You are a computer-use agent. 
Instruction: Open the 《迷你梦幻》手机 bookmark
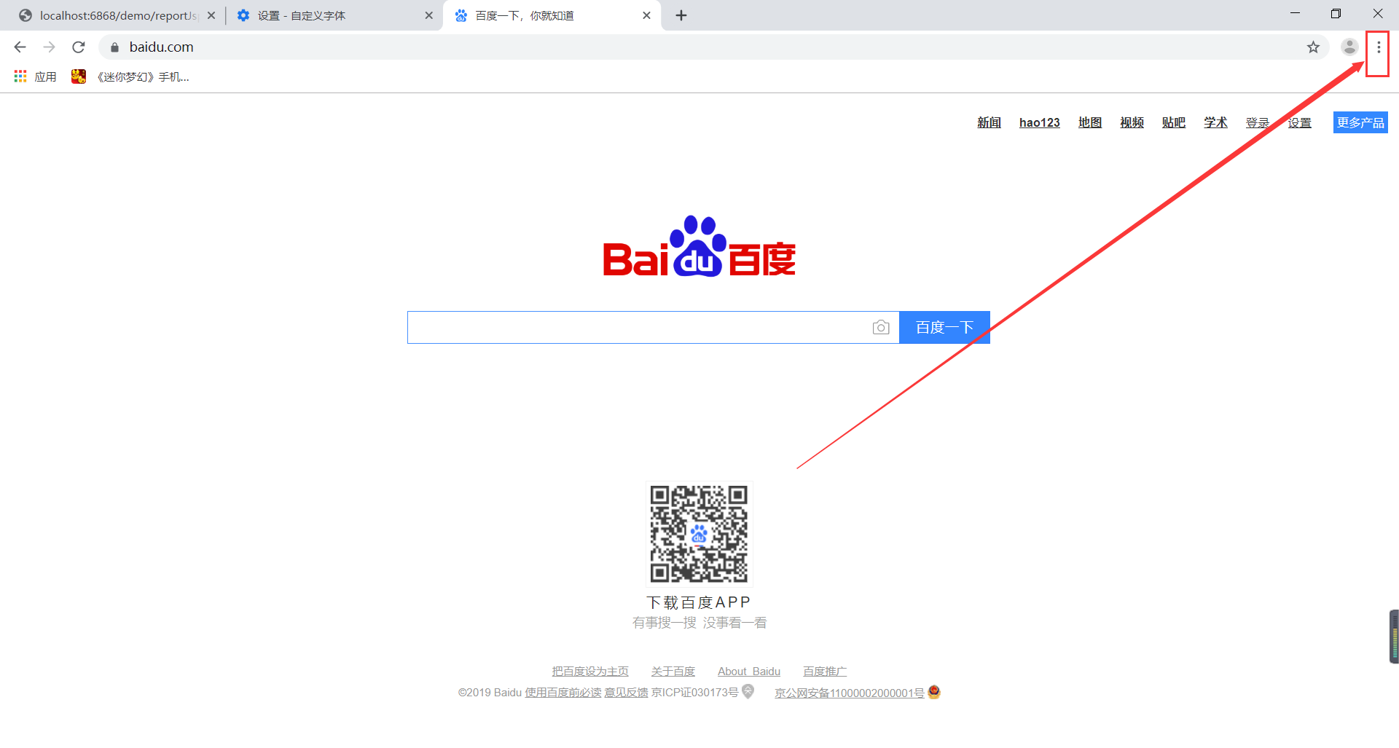point(130,76)
